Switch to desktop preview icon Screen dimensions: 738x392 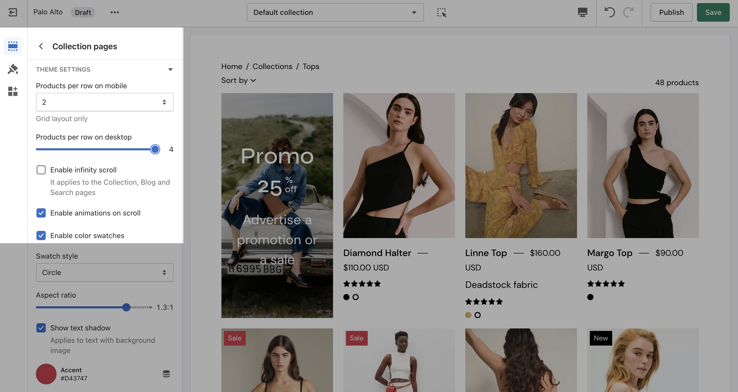tap(582, 12)
